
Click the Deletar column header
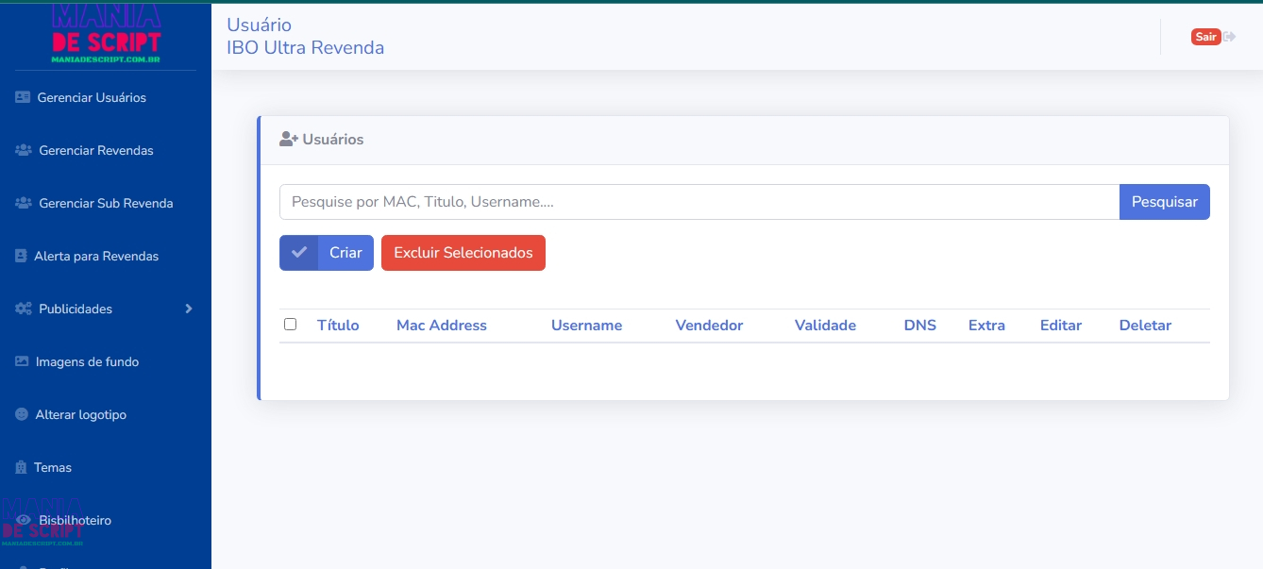coord(1145,326)
